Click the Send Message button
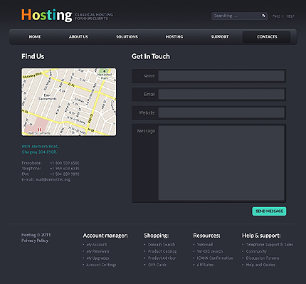Viewport: 306px width, 284px height. (269, 211)
